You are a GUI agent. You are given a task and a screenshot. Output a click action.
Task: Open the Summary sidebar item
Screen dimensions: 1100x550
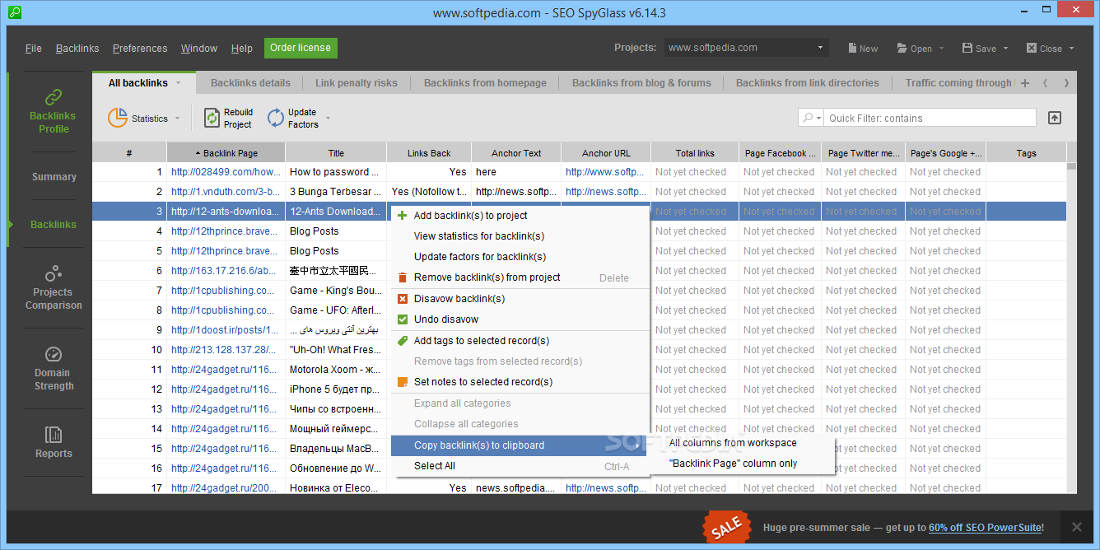[54, 177]
